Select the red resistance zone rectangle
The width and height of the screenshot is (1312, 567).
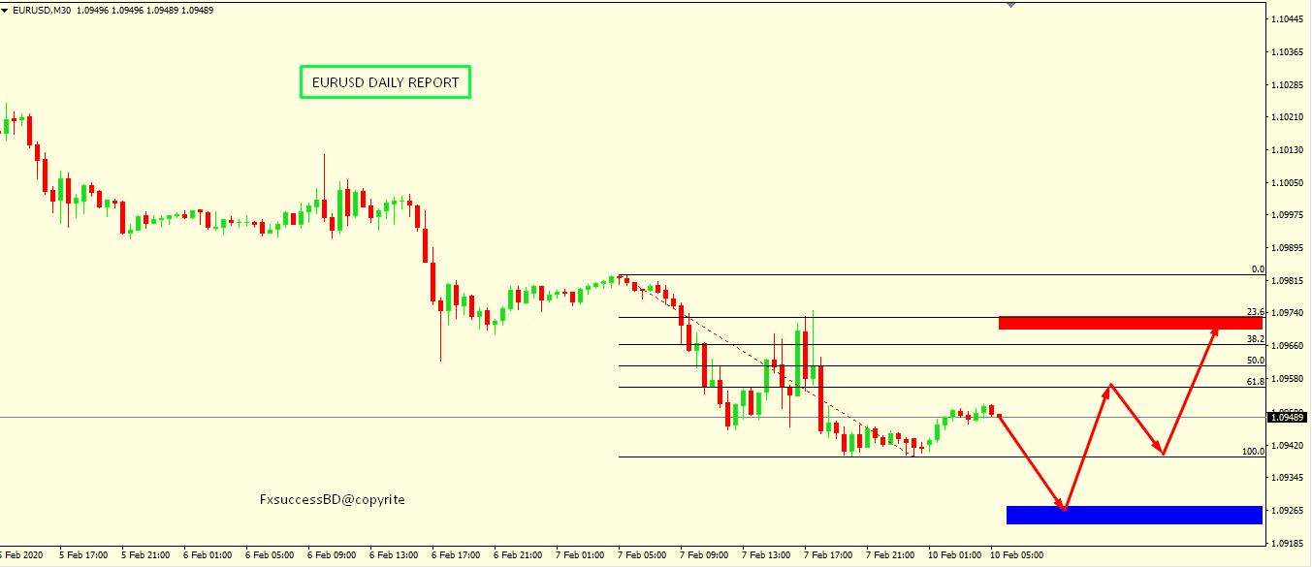[x=1130, y=322]
